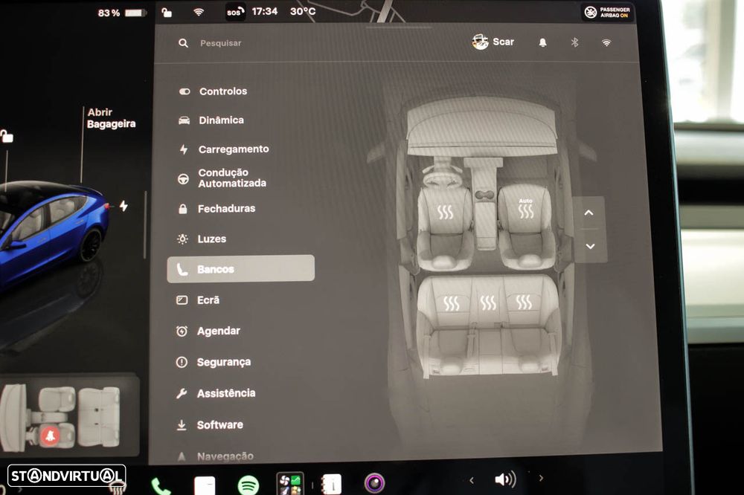Toggle driver seat heater
This screenshot has height=495, width=744.
click(445, 213)
